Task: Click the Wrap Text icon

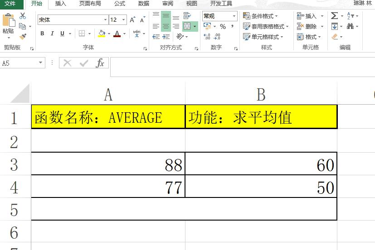Action: tap(187, 16)
